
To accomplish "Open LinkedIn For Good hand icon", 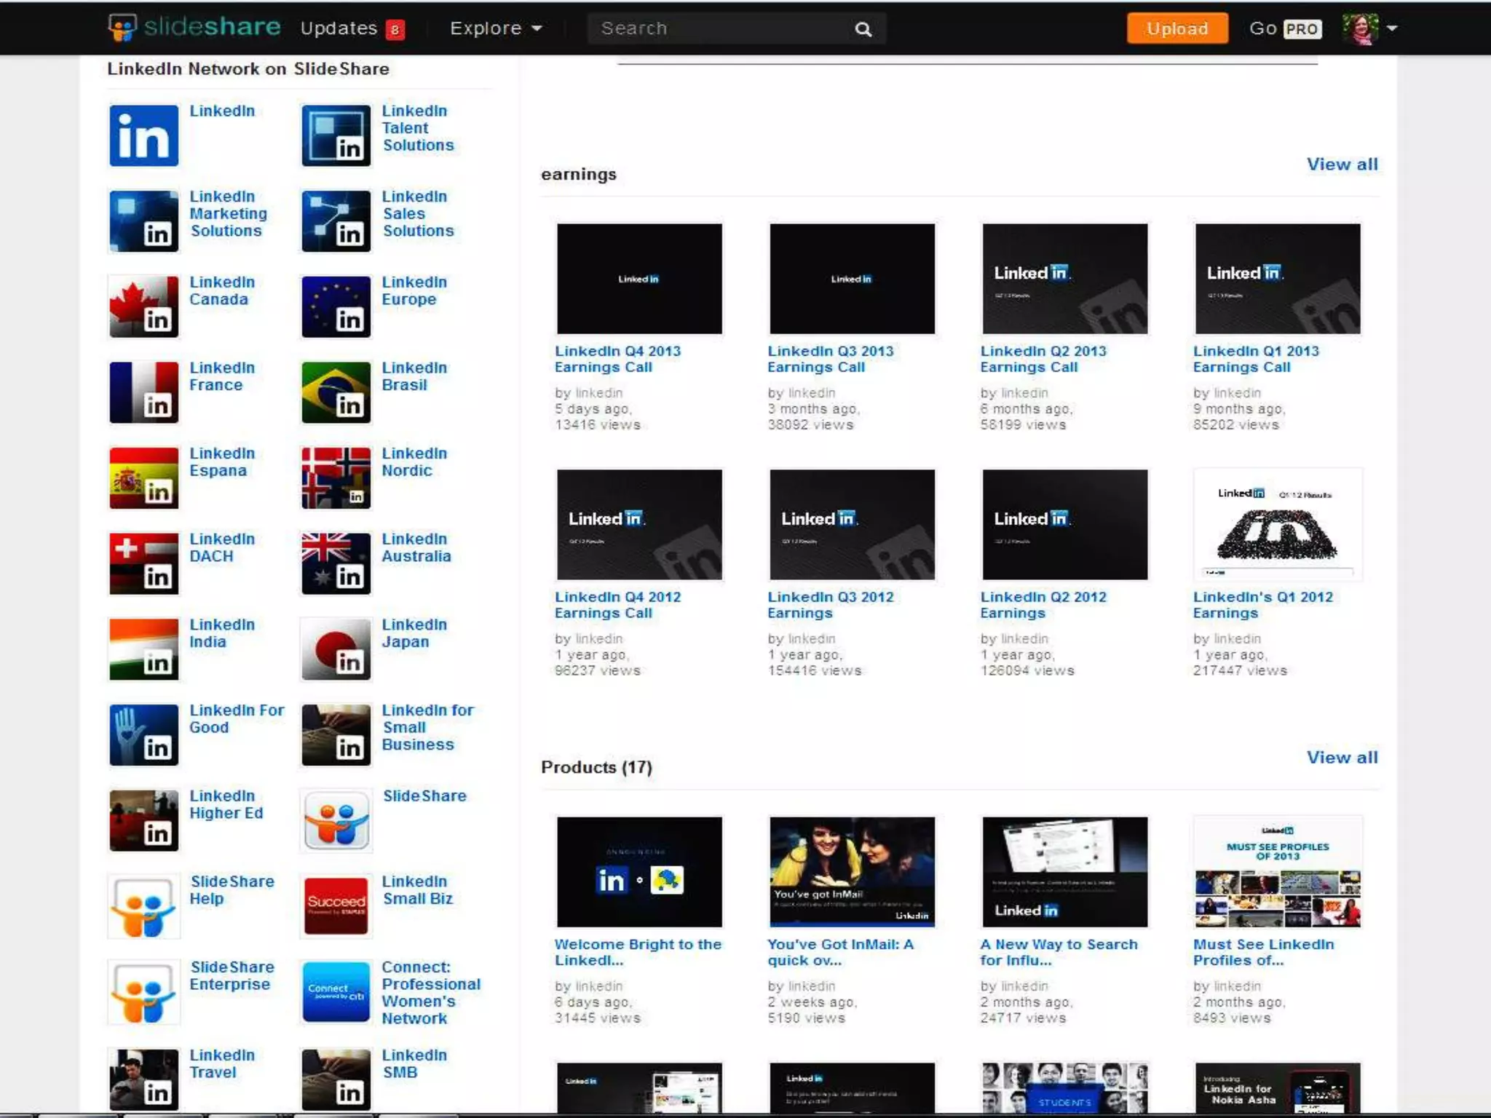I will click(x=143, y=734).
